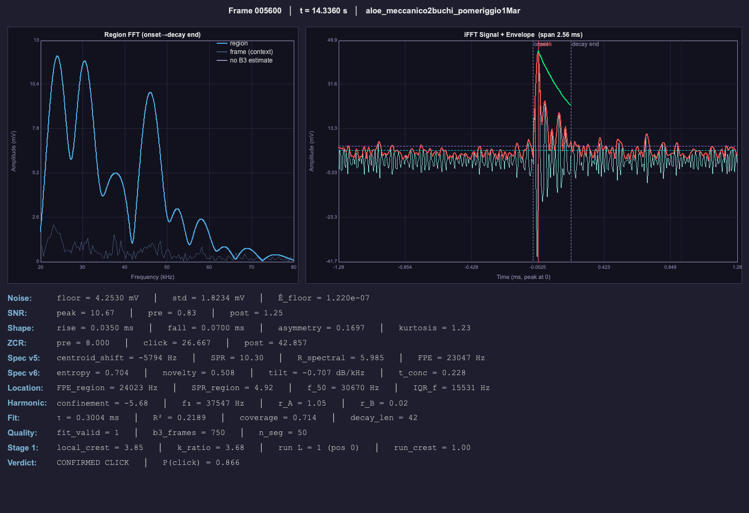
Task: Select the "tilt = -0.707 dB/kHz" value
Action: click(317, 373)
